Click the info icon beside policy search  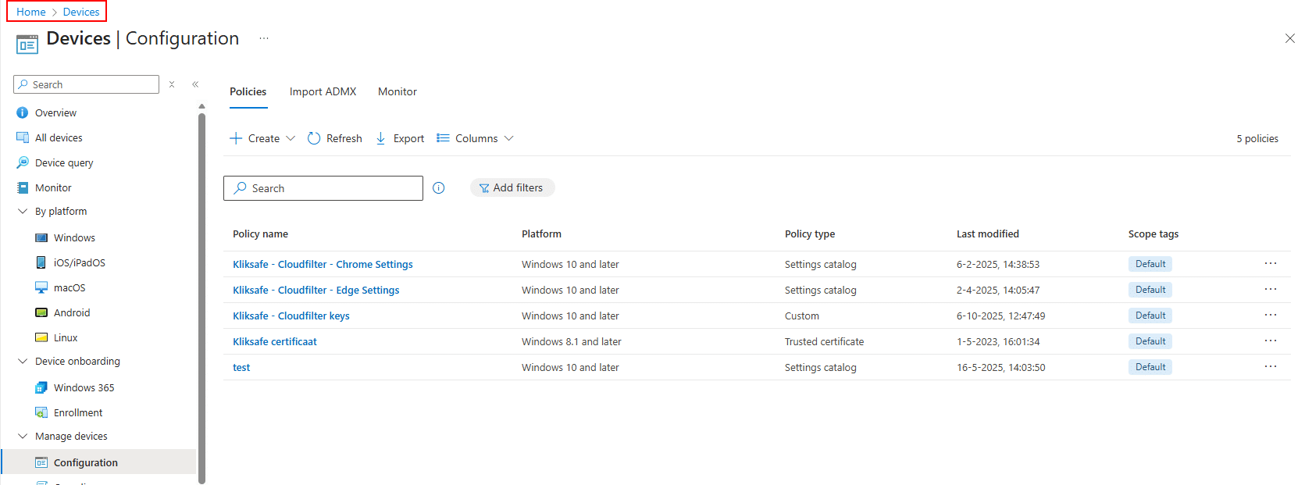(x=439, y=188)
